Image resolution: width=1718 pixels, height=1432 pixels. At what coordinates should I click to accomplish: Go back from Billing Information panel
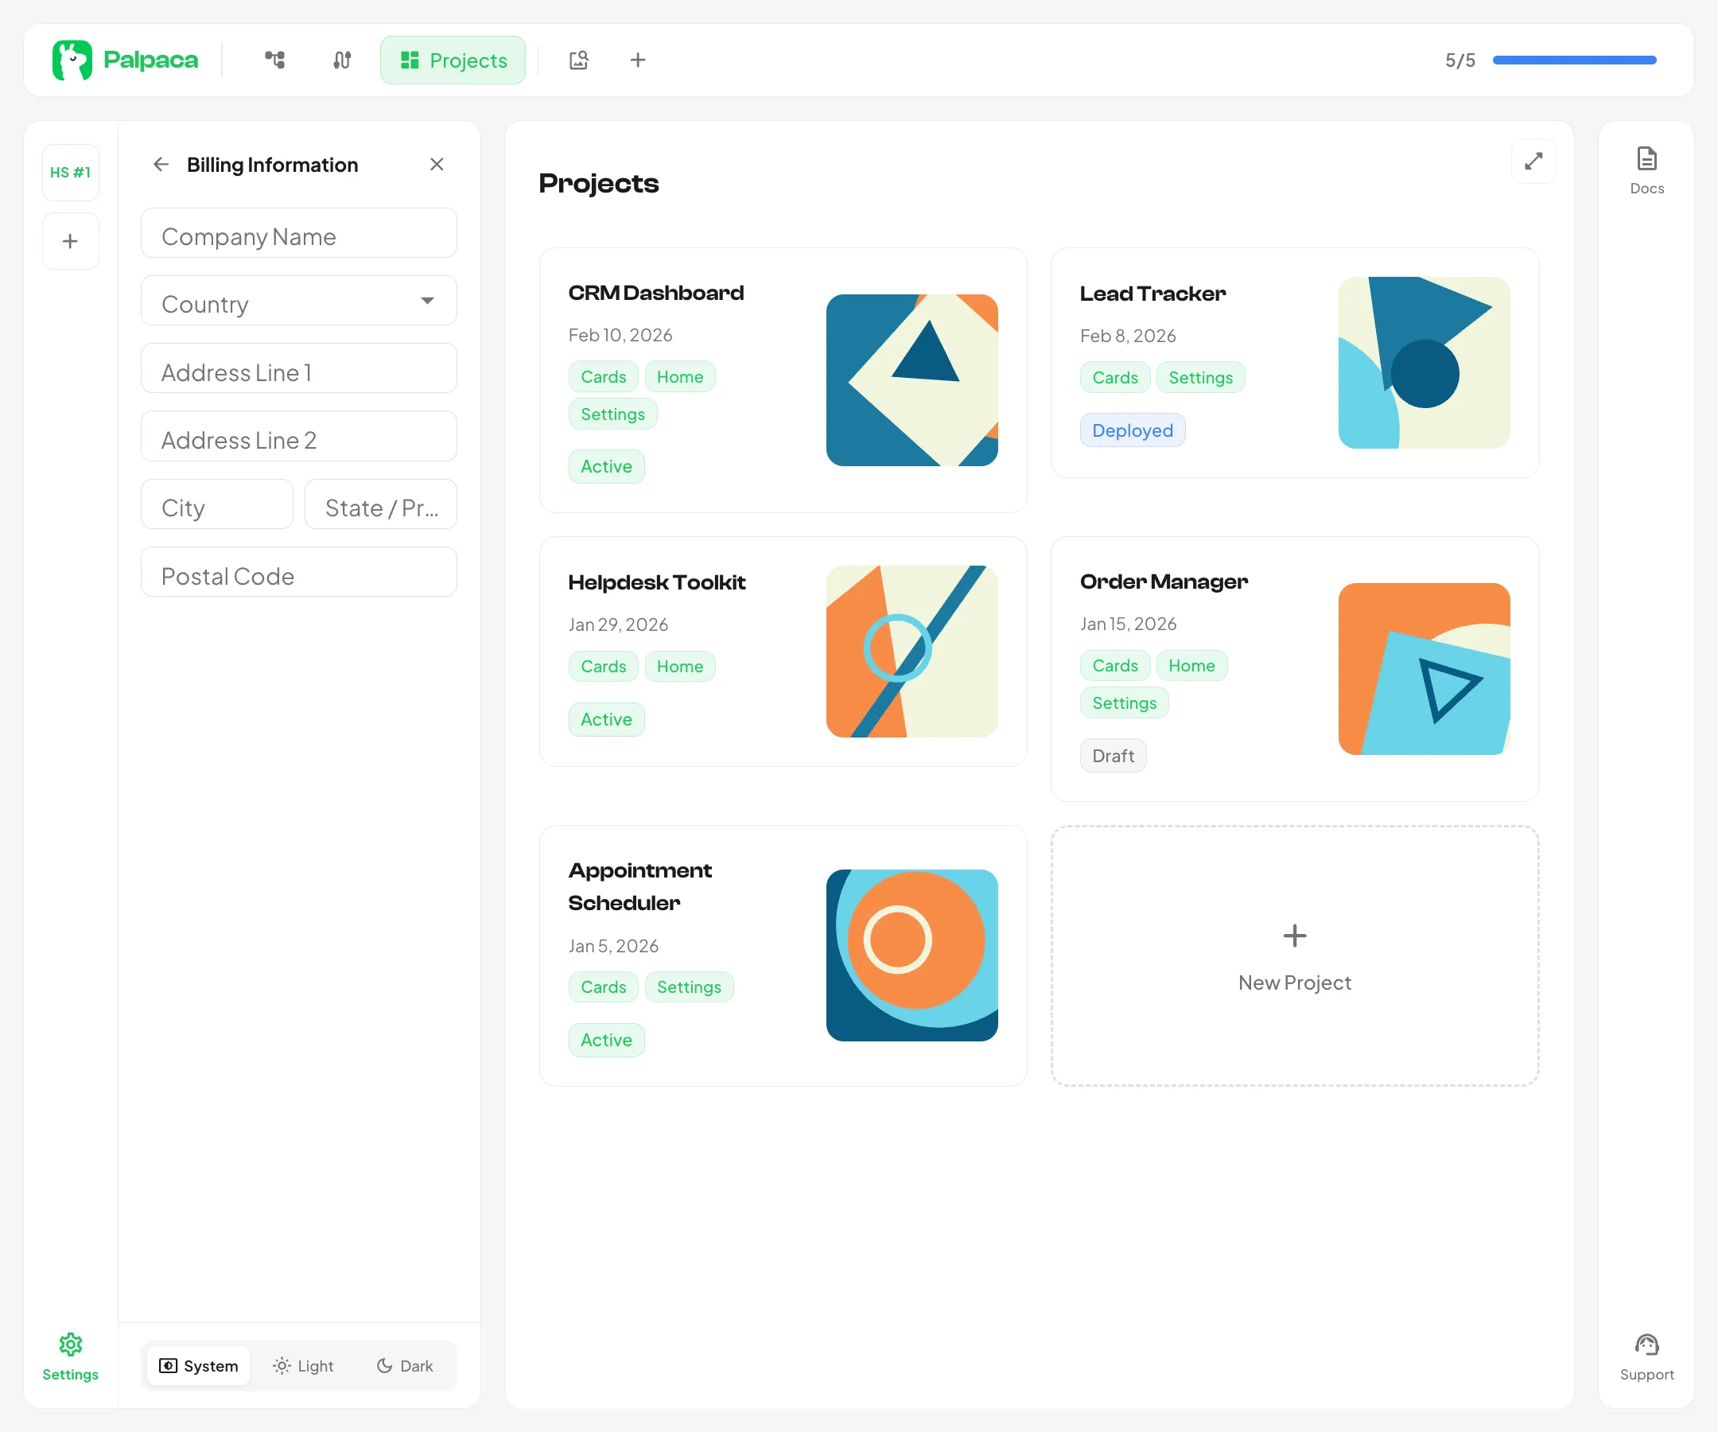pos(161,165)
